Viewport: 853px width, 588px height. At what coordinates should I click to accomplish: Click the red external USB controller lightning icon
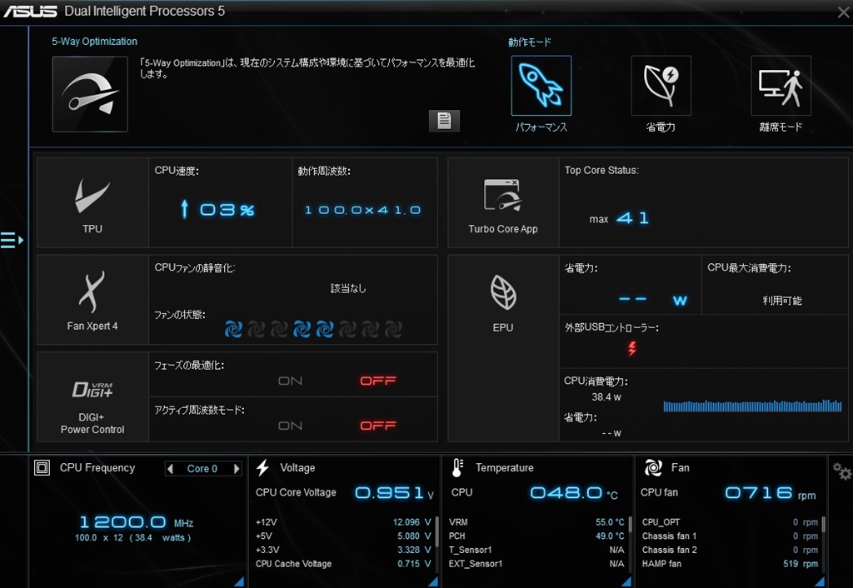tap(631, 349)
